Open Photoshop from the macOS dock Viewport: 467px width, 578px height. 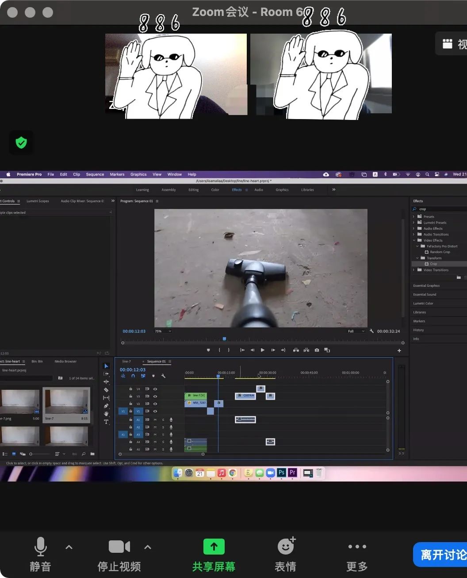tap(281, 473)
